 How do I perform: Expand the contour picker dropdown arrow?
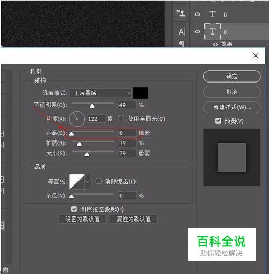pos(87,182)
